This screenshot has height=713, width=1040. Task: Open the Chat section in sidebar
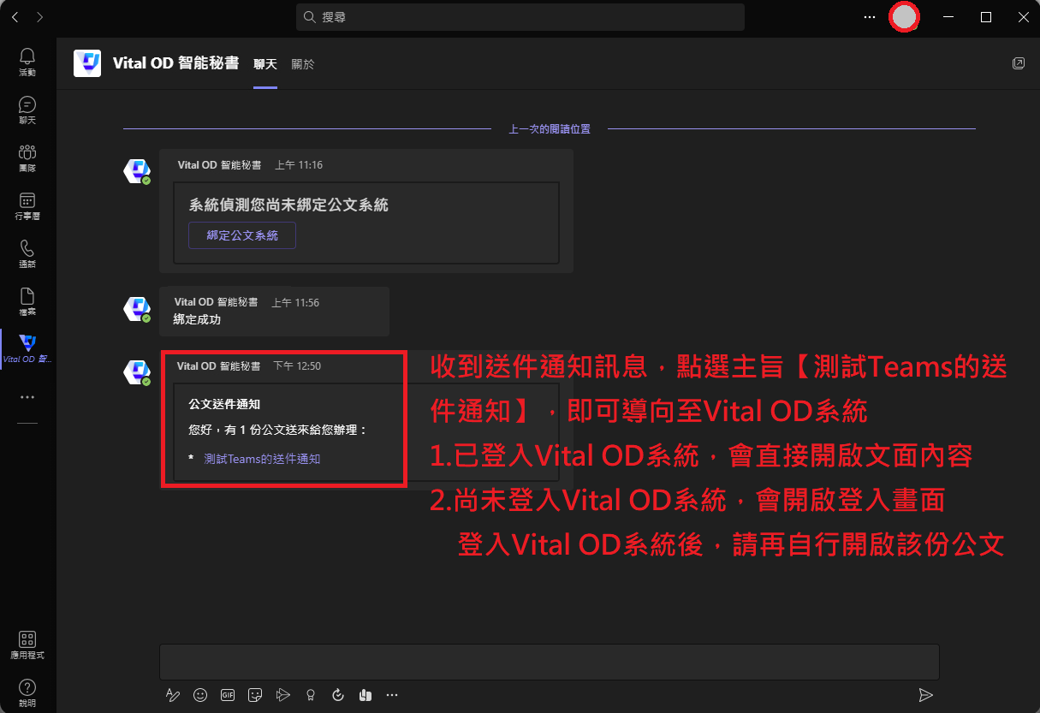pyautogui.click(x=27, y=110)
